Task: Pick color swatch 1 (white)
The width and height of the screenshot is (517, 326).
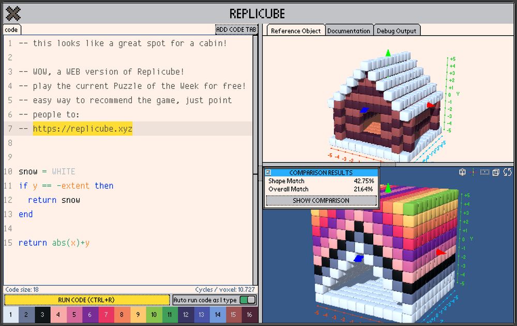Action: [10, 315]
